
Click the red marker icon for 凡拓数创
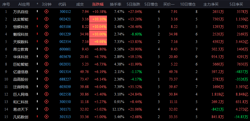click(x=37, y=116)
